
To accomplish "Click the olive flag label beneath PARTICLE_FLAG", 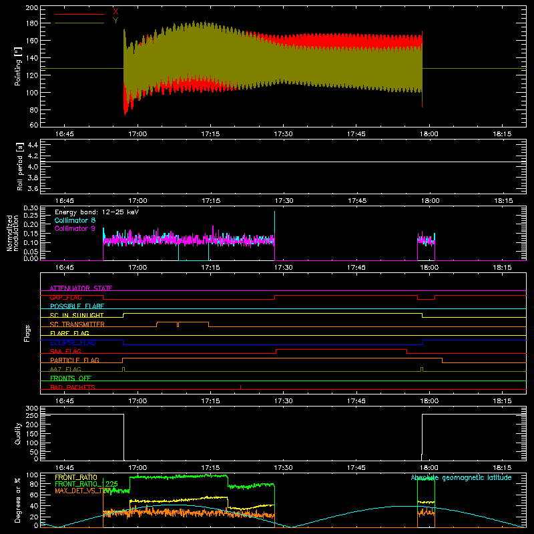I will [x=65, y=369].
